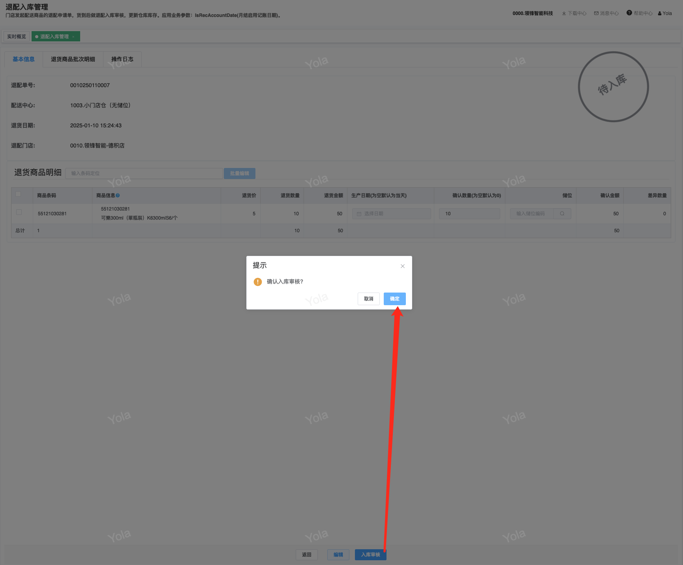Click the 确认数量 input showing 10
Image resolution: width=683 pixels, height=565 pixels.
coord(470,214)
